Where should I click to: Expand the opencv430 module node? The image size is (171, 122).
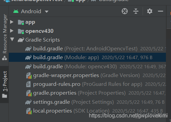(x=12, y=31)
